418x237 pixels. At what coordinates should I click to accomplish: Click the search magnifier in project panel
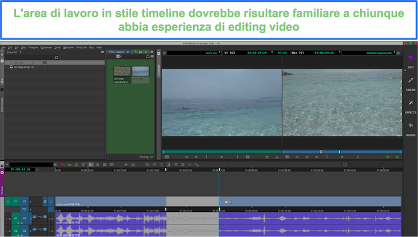click(x=57, y=57)
